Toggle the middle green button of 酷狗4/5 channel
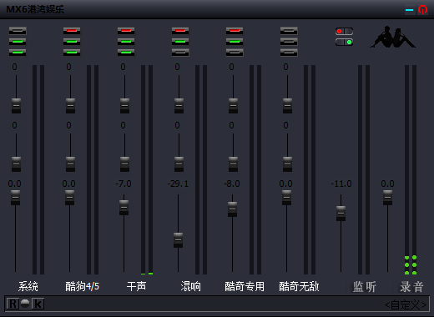The width and height of the screenshot is (434, 317). (72, 42)
